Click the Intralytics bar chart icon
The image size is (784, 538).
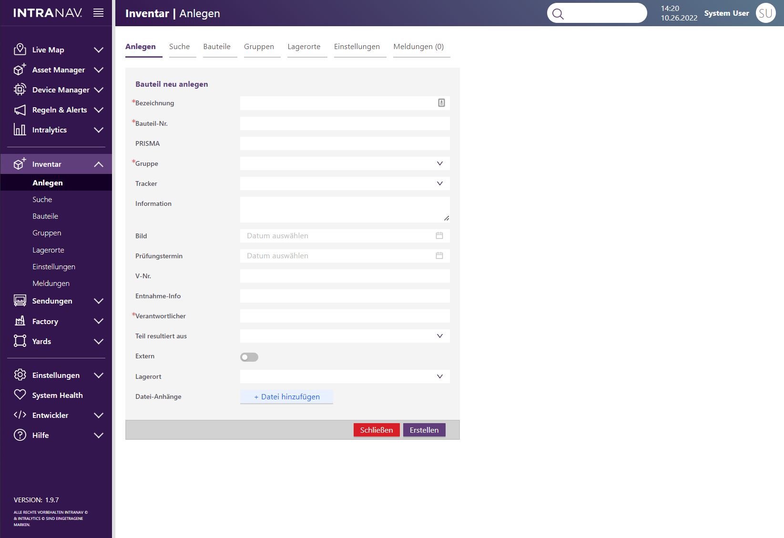coord(20,130)
